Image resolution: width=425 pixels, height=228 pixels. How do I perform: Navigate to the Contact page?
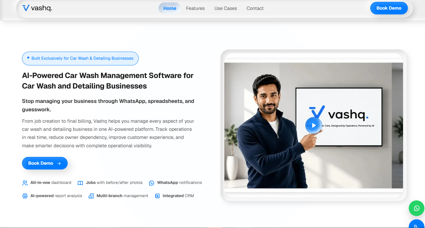[x=255, y=8]
